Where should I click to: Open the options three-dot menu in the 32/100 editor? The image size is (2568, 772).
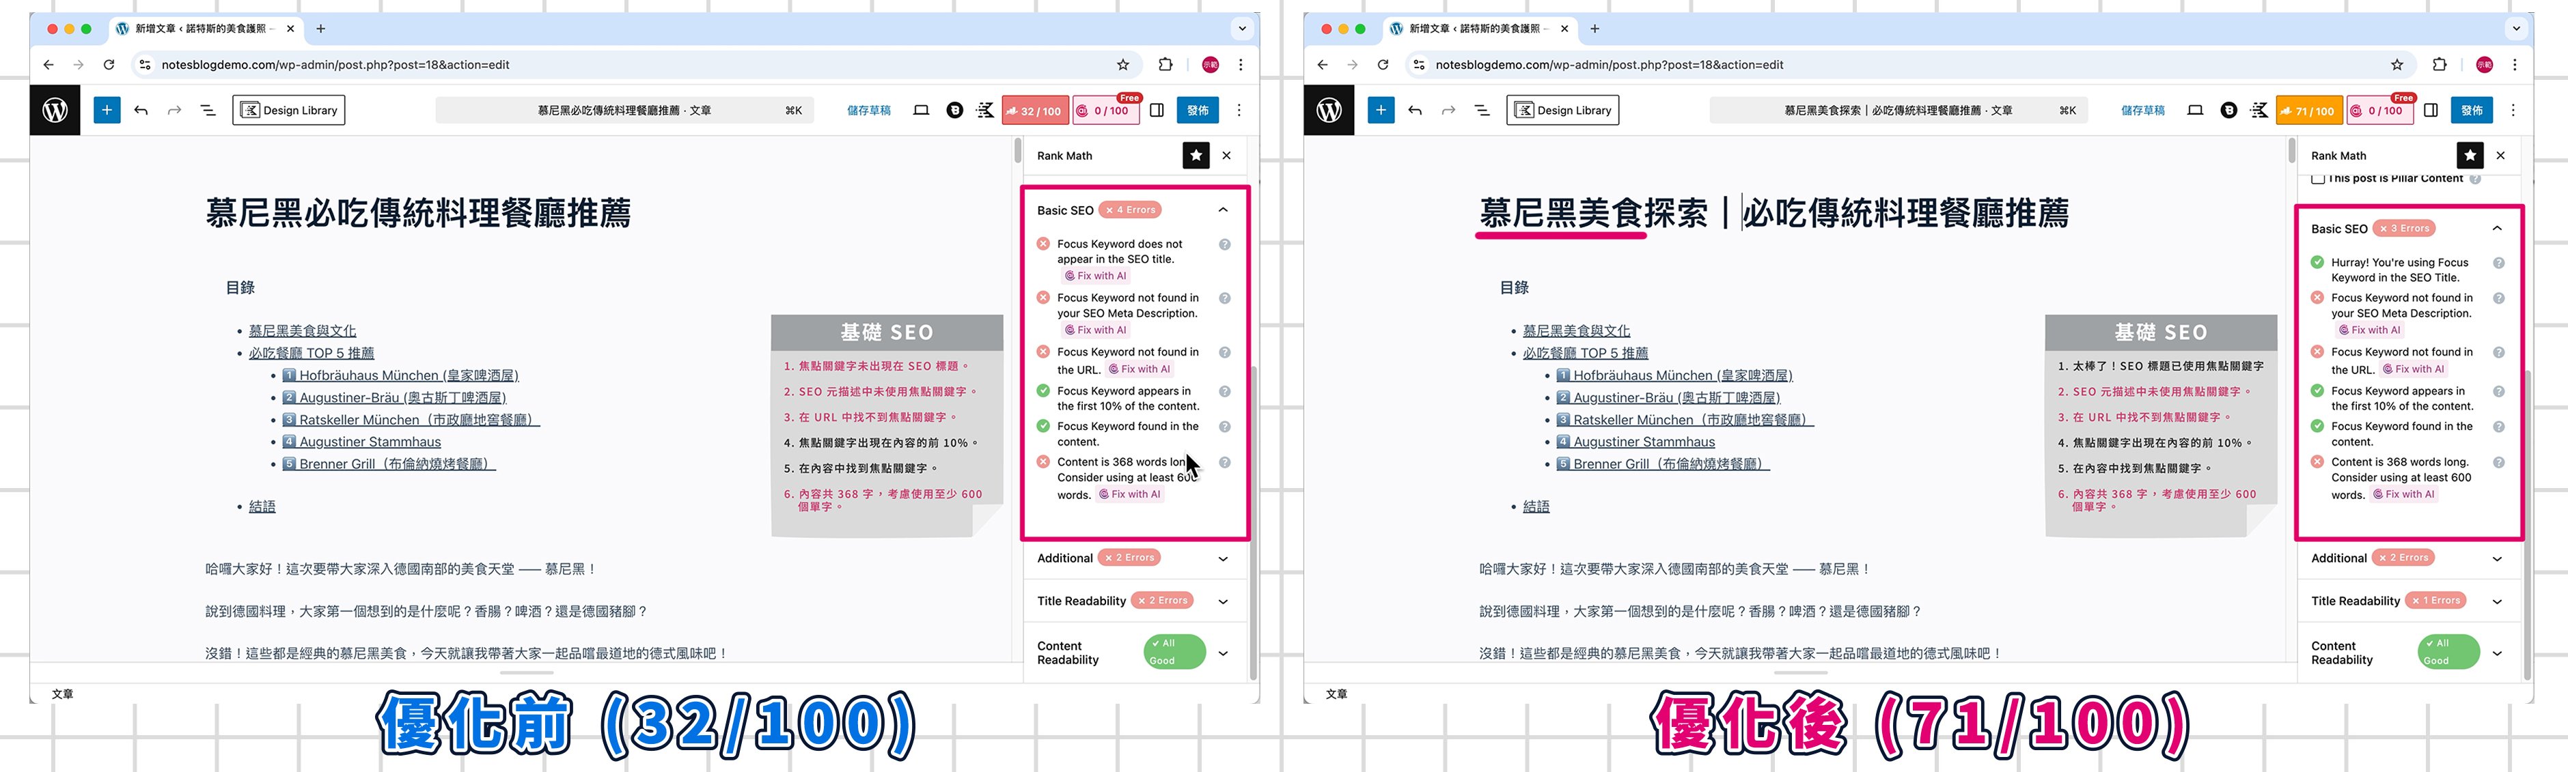[1239, 111]
